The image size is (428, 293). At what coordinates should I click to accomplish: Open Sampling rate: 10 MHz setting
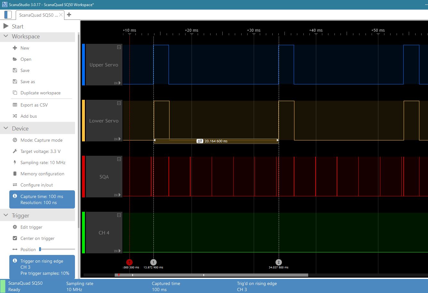43,162
